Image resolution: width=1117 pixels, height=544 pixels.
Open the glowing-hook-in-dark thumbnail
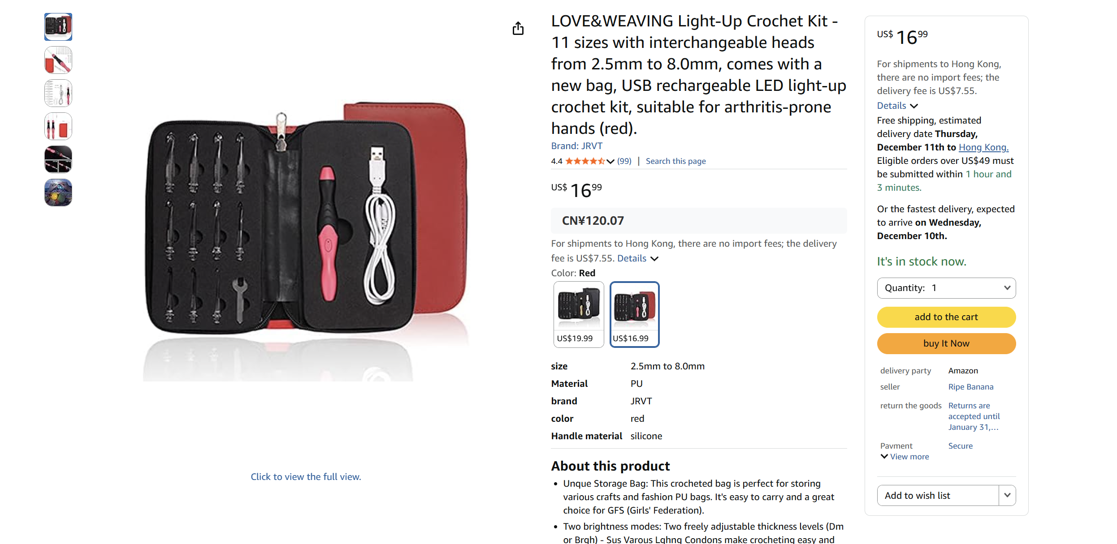58,159
